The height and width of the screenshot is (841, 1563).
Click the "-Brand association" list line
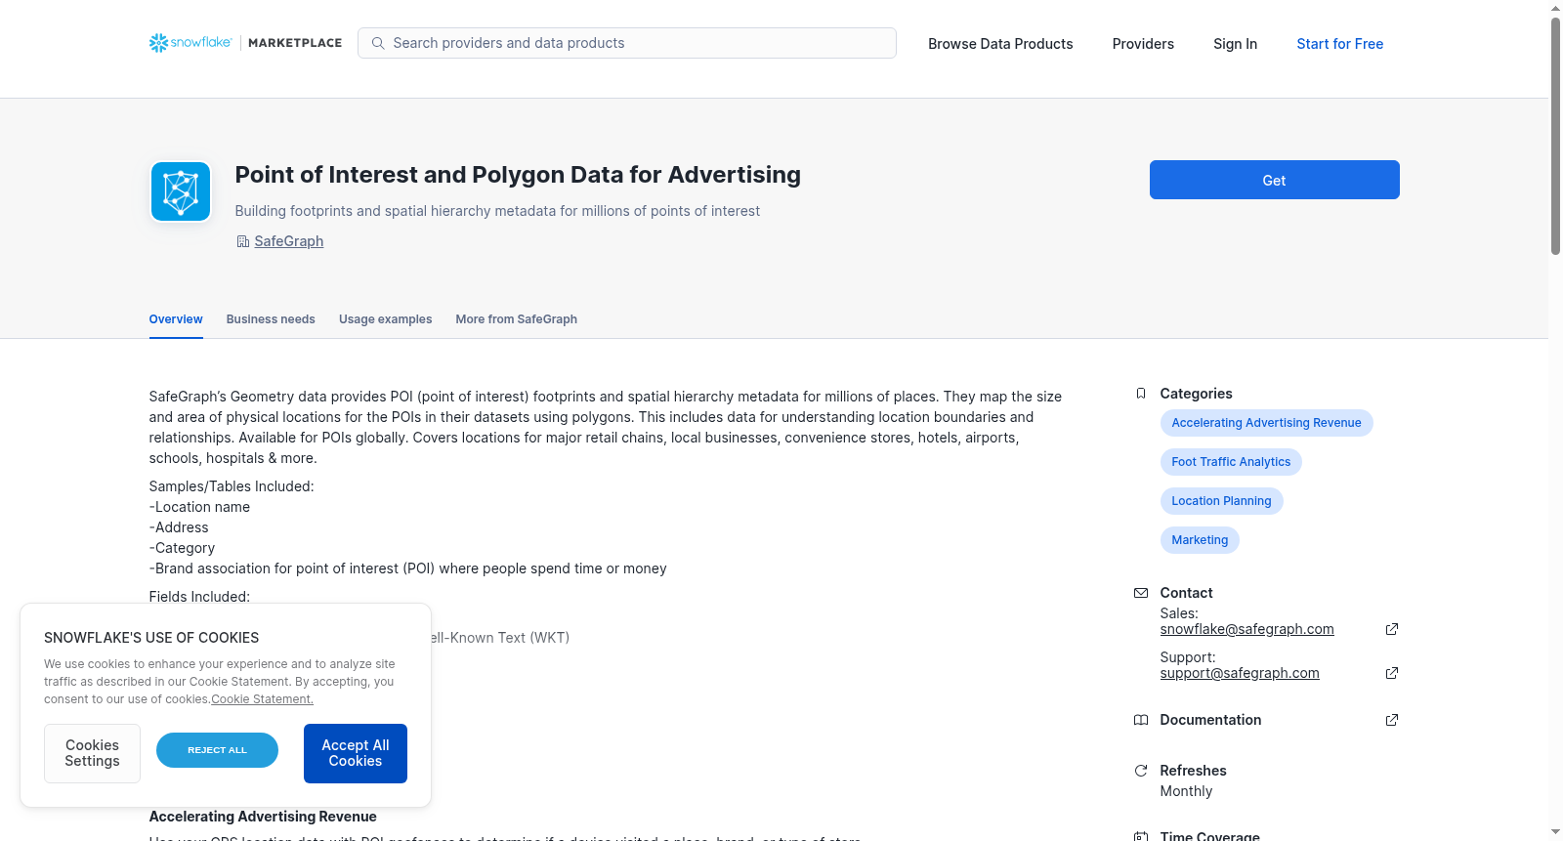click(408, 568)
